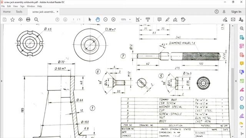246x138 pixels.
Task: Open the File menu
Action: point(3,6)
